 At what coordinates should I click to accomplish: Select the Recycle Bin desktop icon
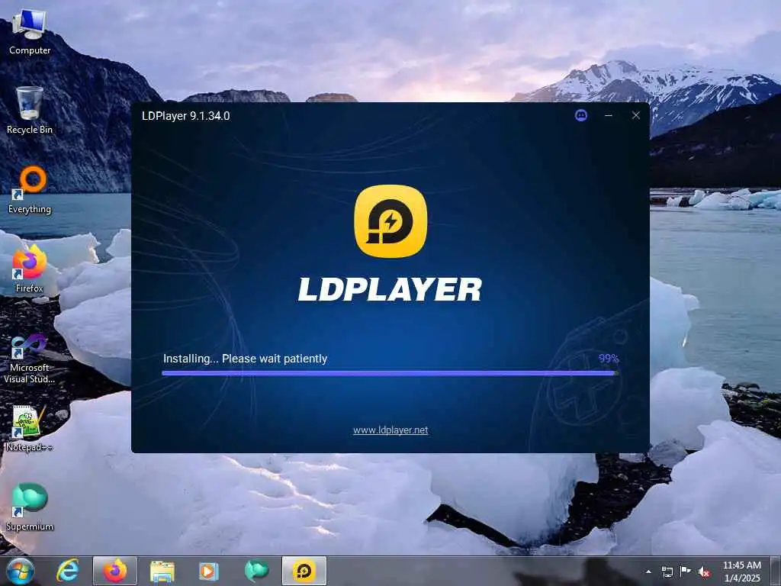(x=30, y=111)
